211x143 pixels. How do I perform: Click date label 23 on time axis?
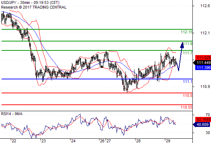tap(44, 141)
